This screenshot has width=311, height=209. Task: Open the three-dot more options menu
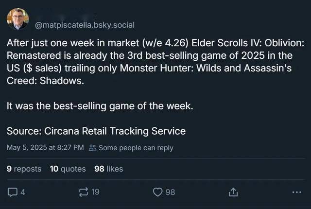click(297, 192)
